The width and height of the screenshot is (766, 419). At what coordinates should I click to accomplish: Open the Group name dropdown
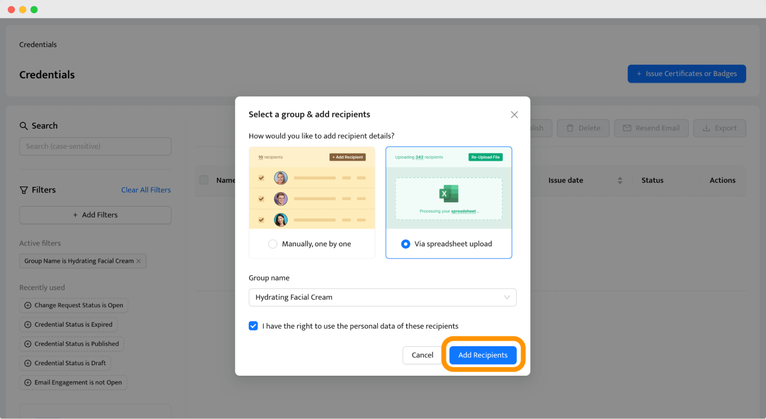click(382, 297)
